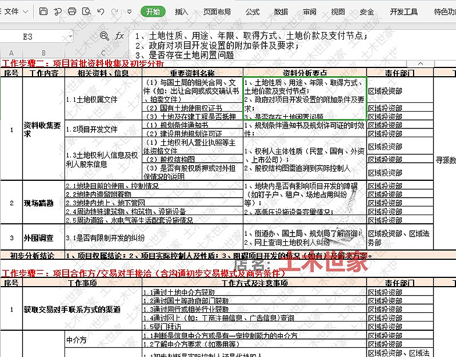Select the 视图 tab
456x357 pixels.
(x=338, y=12)
